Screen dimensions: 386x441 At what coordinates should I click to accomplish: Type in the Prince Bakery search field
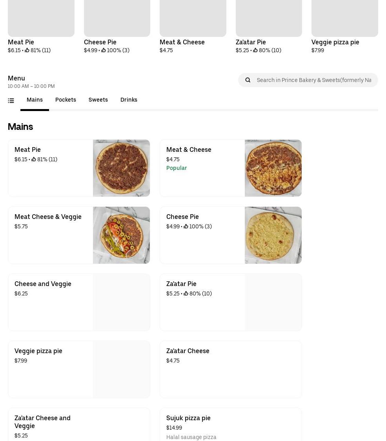[314, 80]
